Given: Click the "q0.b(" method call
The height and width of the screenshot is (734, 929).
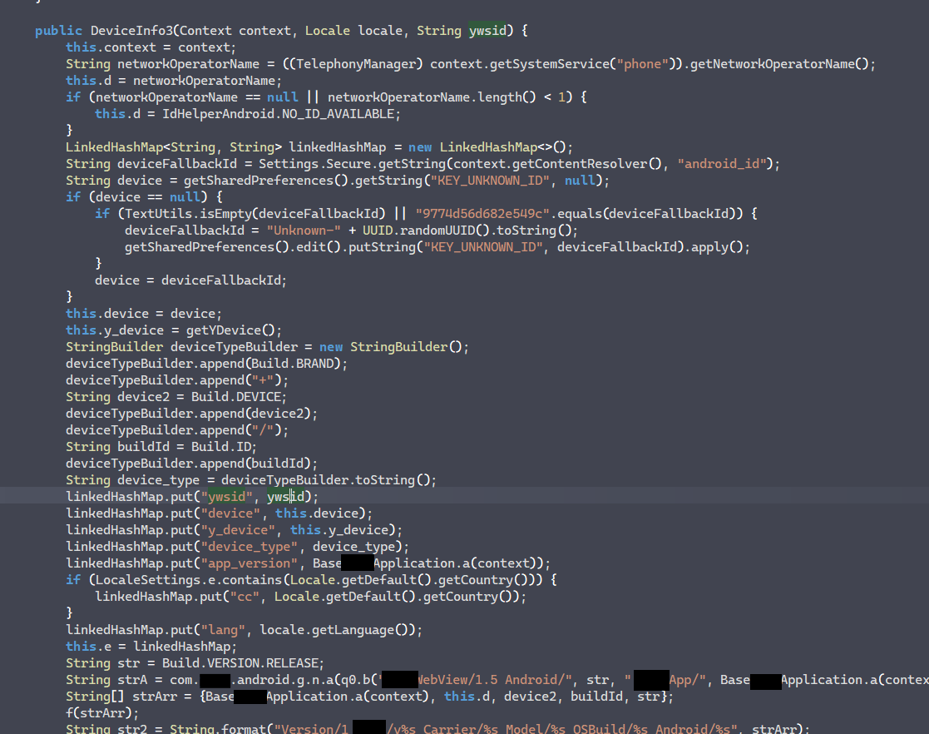Looking at the screenshot, I should point(359,678).
